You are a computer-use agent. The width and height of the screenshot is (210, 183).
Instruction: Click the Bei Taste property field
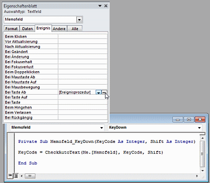pyautogui.click(x=83, y=102)
